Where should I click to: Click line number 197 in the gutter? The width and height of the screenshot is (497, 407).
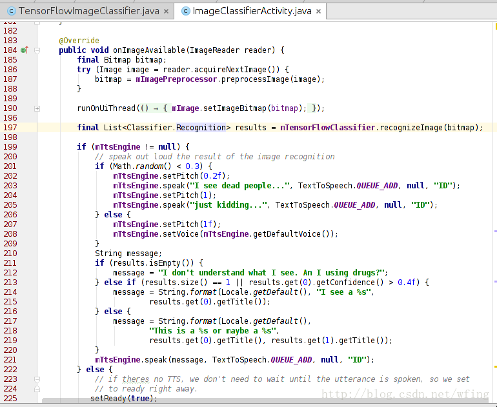[x=10, y=128]
